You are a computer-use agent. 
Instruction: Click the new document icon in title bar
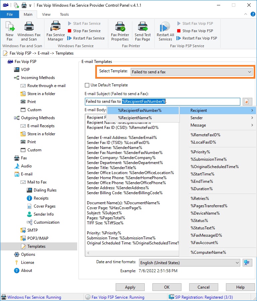16,5
